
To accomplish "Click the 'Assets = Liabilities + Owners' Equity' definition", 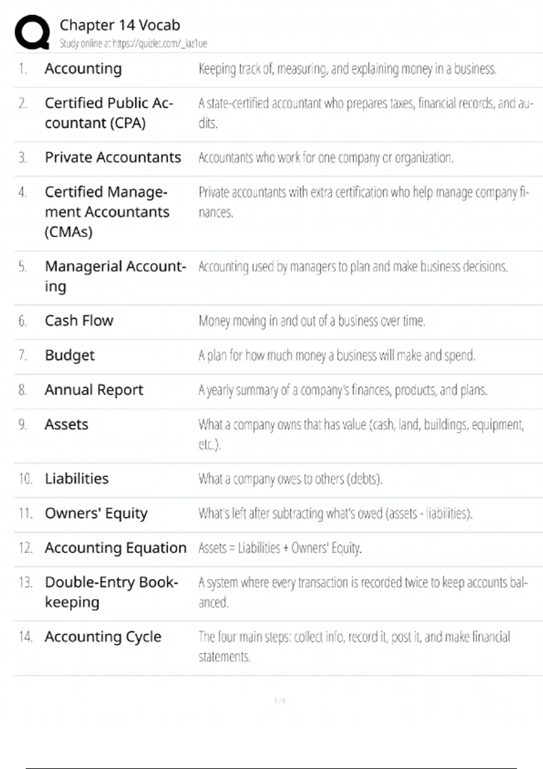I will pos(280,548).
